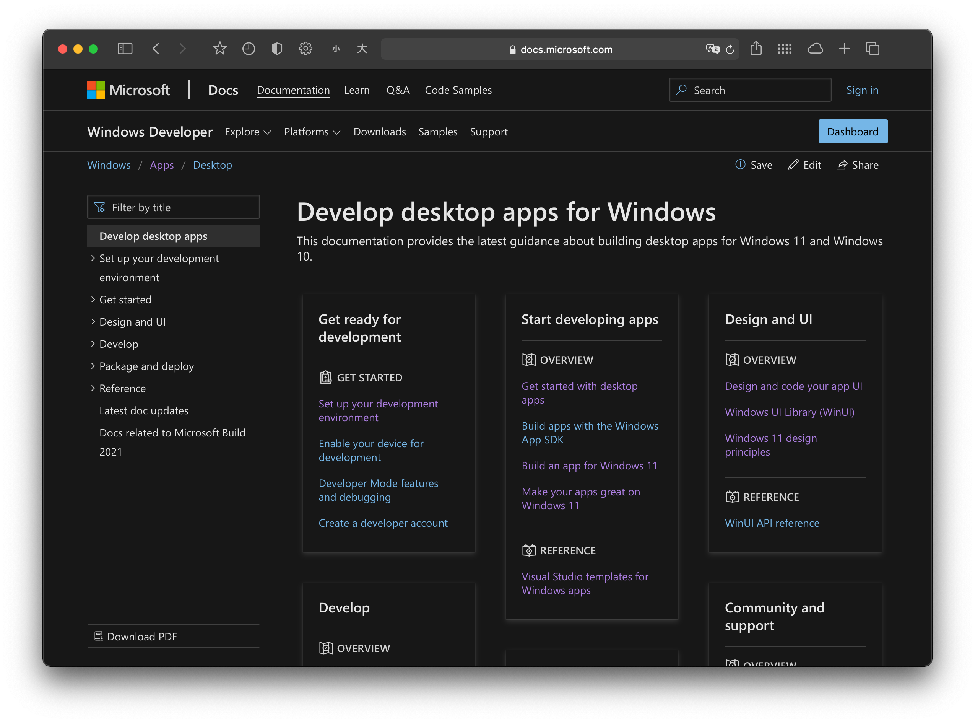This screenshot has height=723, width=975.
Task: Open the tab overview icon
Action: pos(872,49)
